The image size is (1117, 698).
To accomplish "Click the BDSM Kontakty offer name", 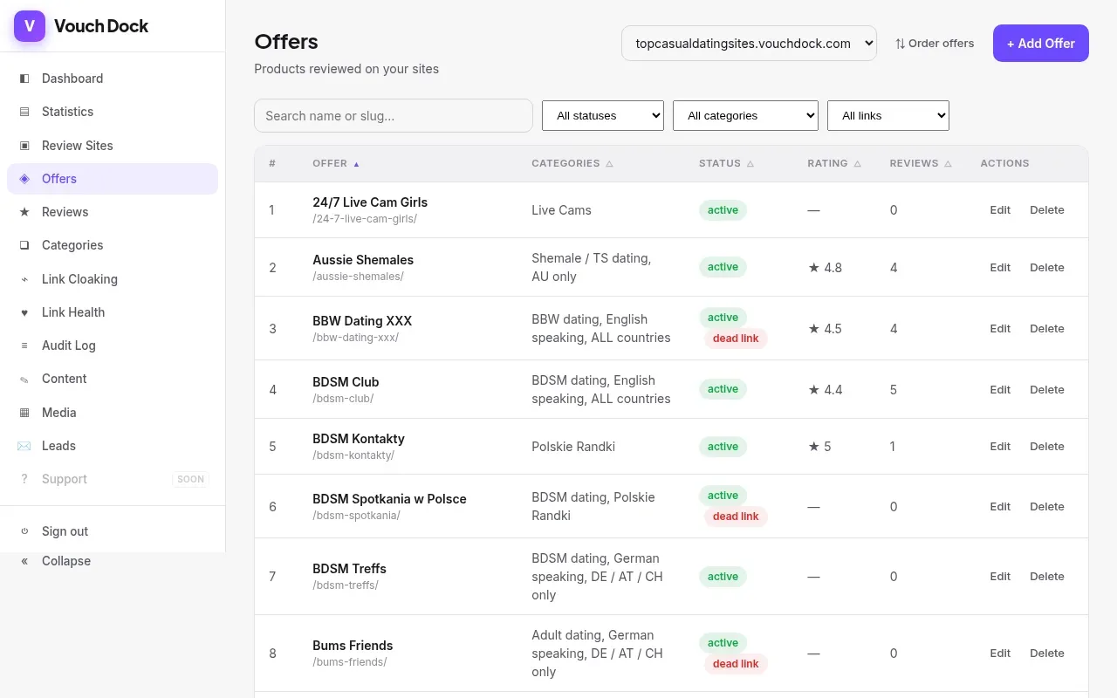I will [x=359, y=439].
